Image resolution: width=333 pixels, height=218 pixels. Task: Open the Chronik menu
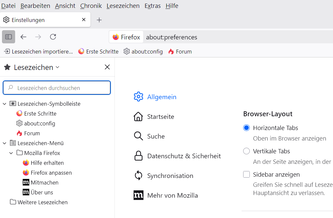(91, 6)
